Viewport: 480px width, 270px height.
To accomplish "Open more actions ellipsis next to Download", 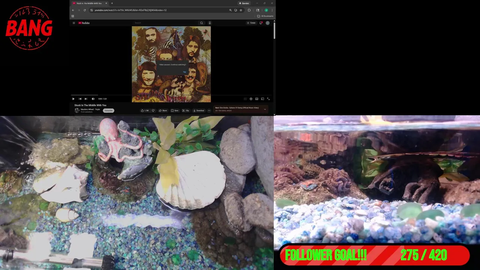I will [209, 111].
